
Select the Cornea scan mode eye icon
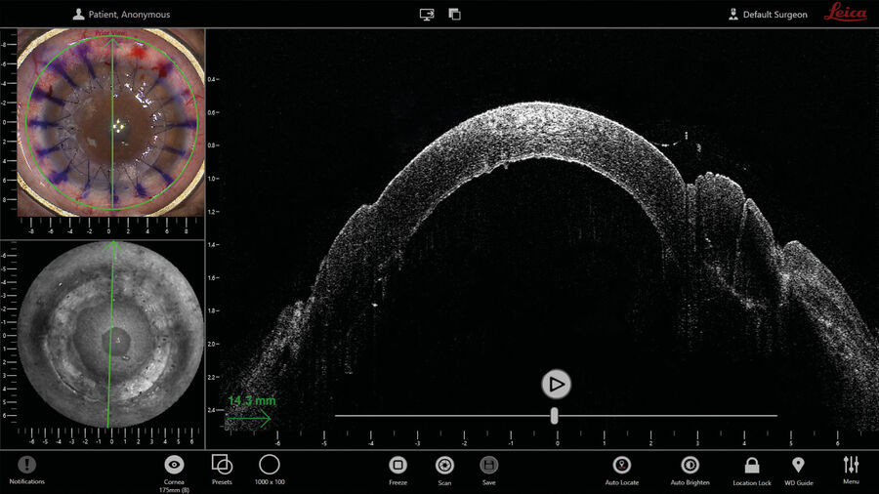175,465
